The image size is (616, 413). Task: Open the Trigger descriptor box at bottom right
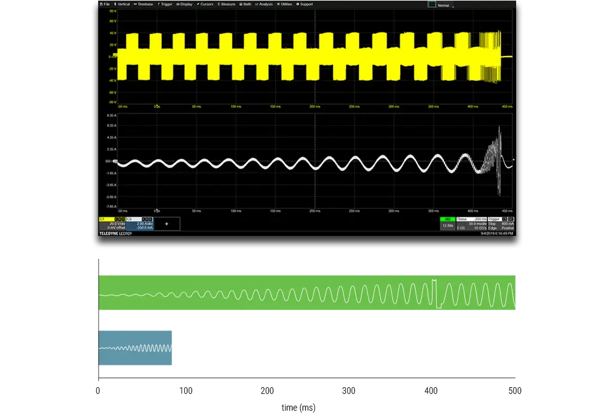(501, 223)
